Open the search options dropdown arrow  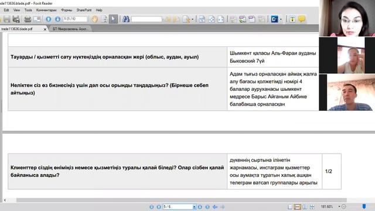click(x=193, y=19)
